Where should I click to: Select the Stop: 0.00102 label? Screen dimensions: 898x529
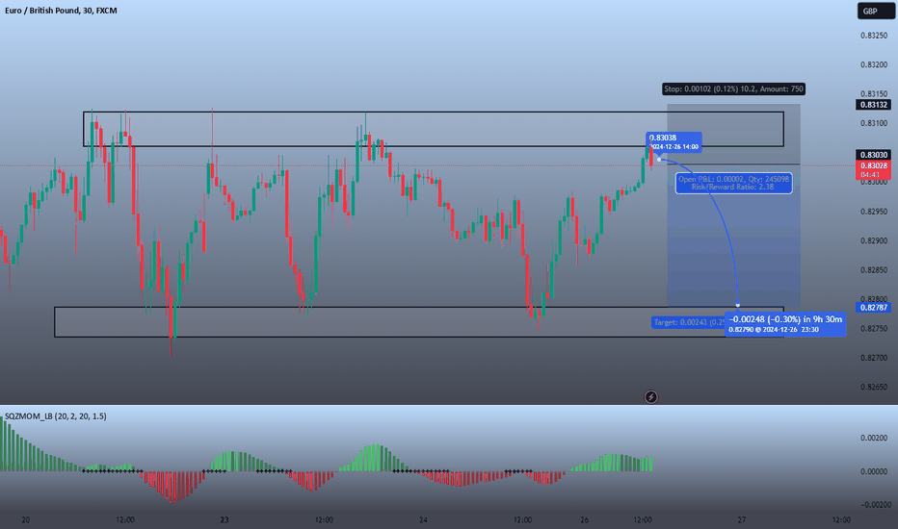[x=733, y=88]
